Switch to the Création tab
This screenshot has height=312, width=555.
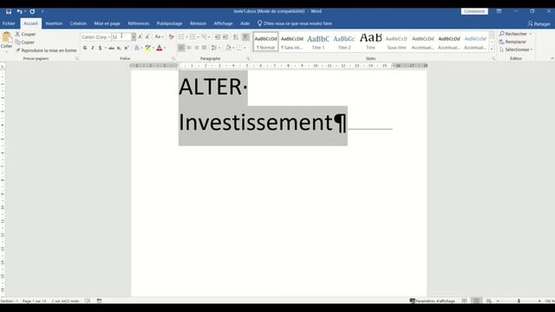click(78, 23)
